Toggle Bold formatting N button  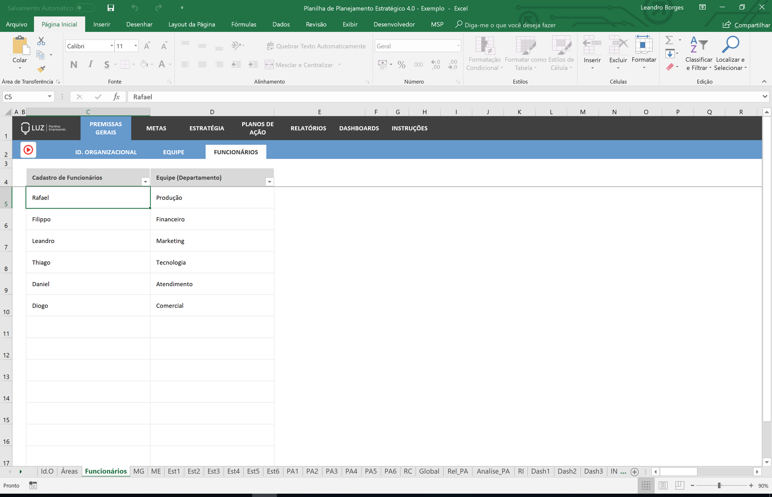(x=74, y=64)
